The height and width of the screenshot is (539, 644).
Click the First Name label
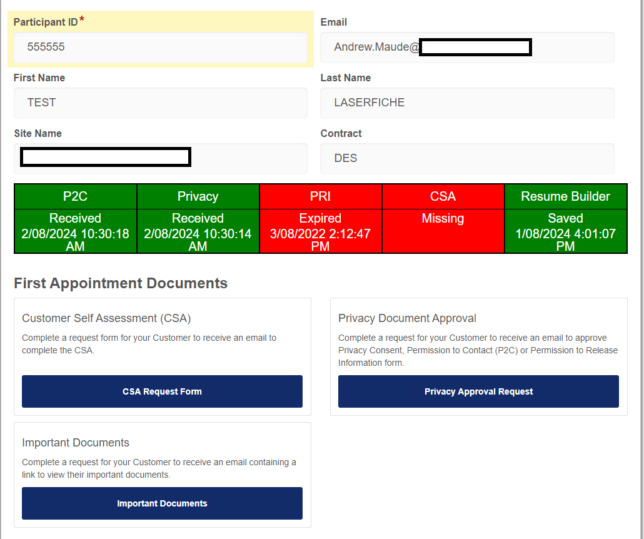[39, 78]
